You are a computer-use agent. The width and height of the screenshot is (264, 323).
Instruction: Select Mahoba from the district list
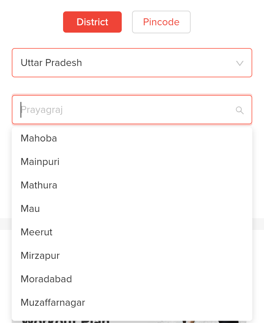39,138
